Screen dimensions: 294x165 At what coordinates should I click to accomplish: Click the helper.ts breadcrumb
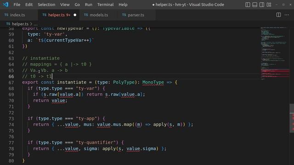point(20,24)
